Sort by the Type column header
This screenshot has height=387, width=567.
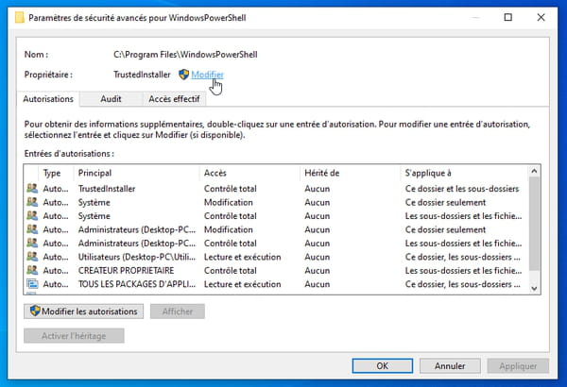56,173
